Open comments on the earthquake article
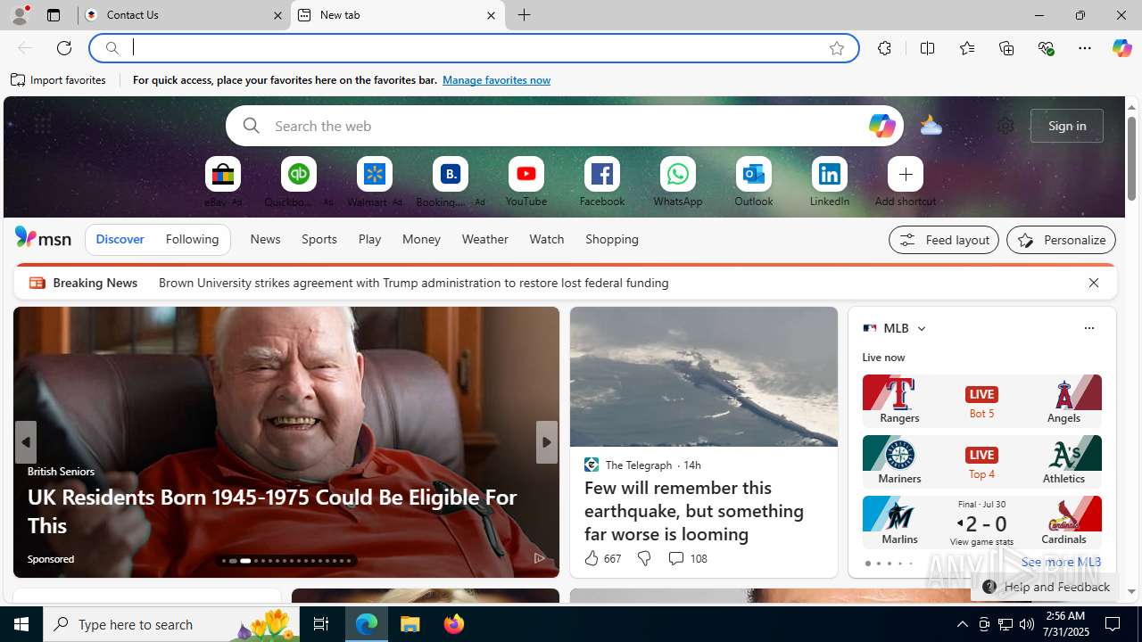 687,558
